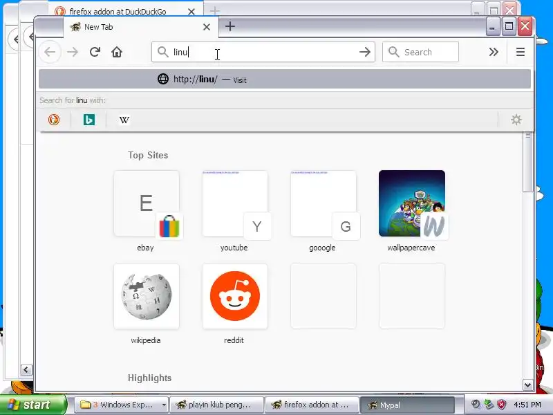The image size is (553, 415).
Task: Click the Highlights heading
Action: 149,378
